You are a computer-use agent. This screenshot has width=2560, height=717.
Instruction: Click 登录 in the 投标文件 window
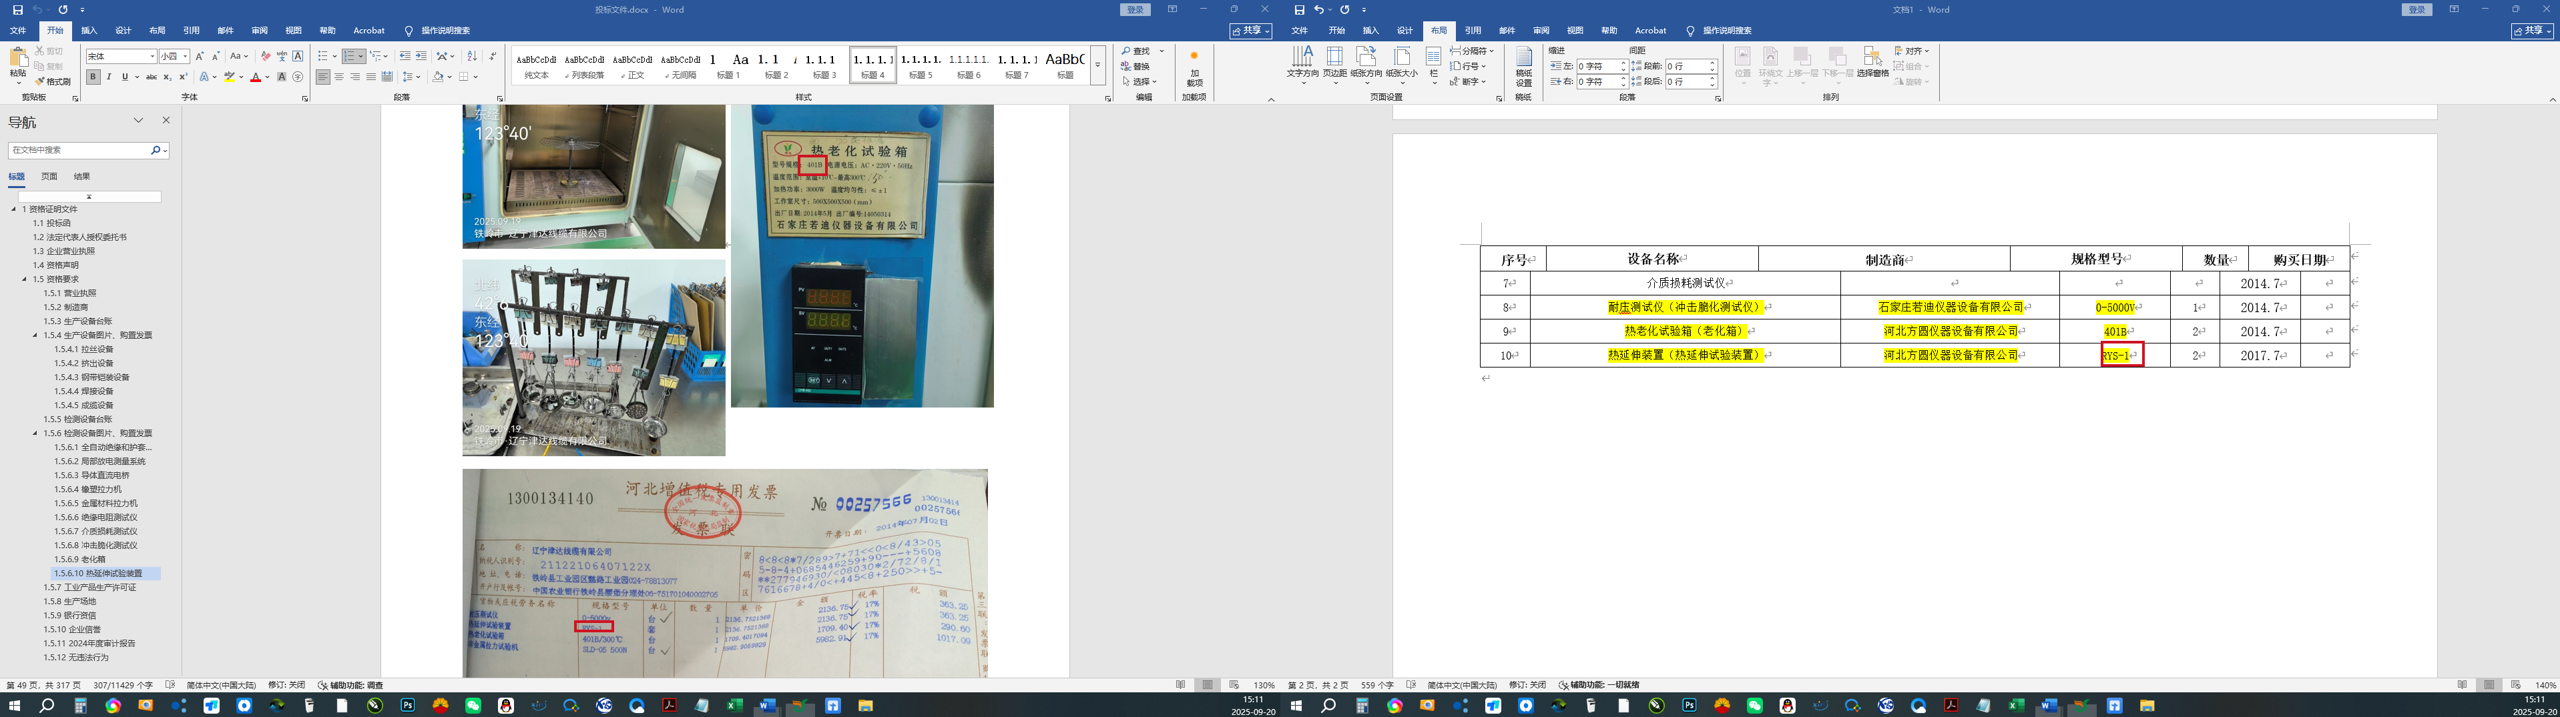pyautogui.click(x=1135, y=10)
